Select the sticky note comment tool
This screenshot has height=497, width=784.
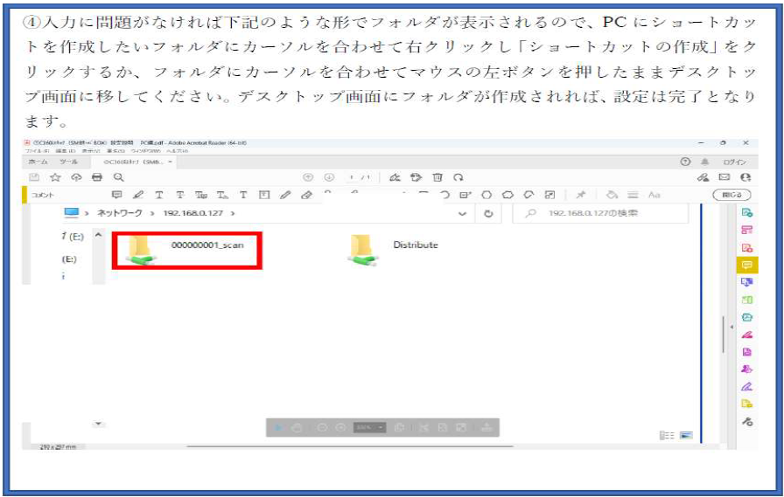click(117, 195)
